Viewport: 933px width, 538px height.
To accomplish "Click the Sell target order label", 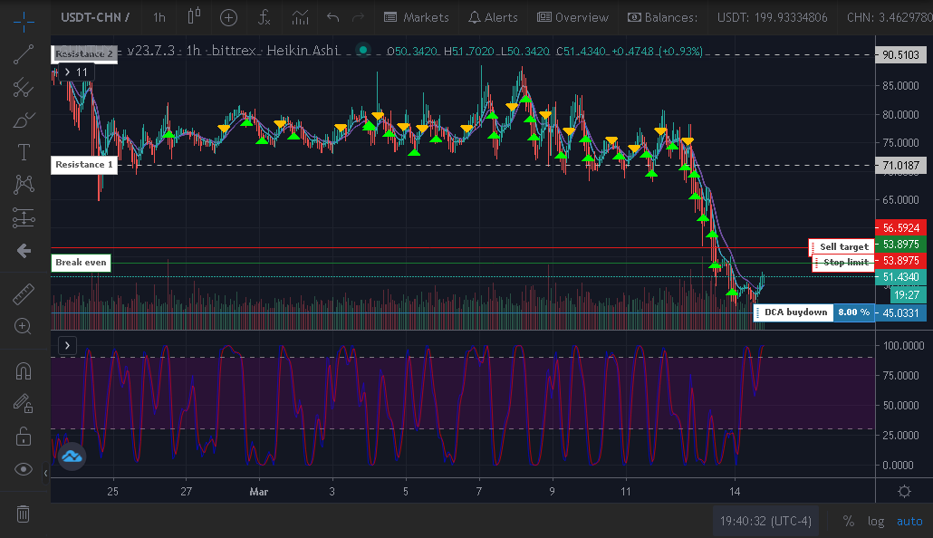I will click(x=843, y=246).
